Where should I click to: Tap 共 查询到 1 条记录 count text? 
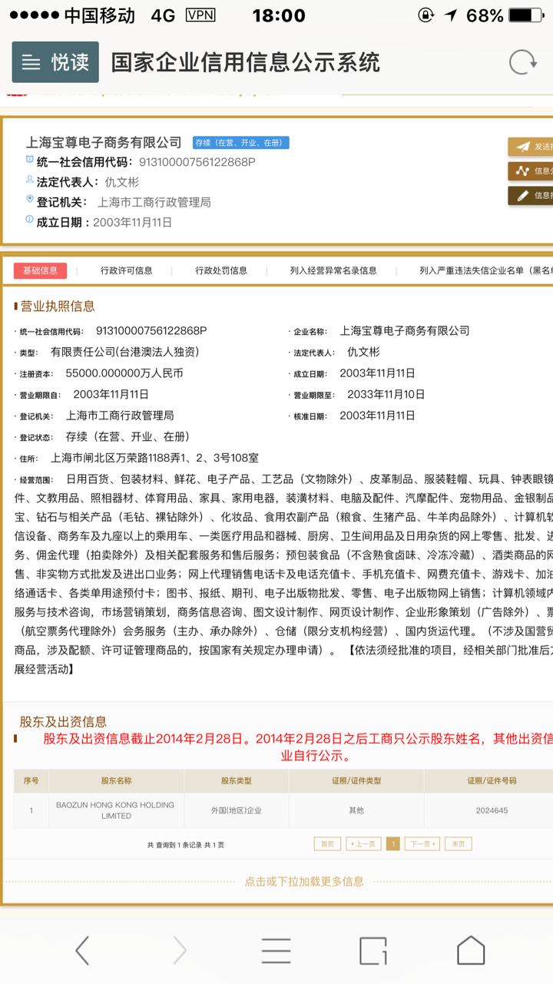pos(186,844)
